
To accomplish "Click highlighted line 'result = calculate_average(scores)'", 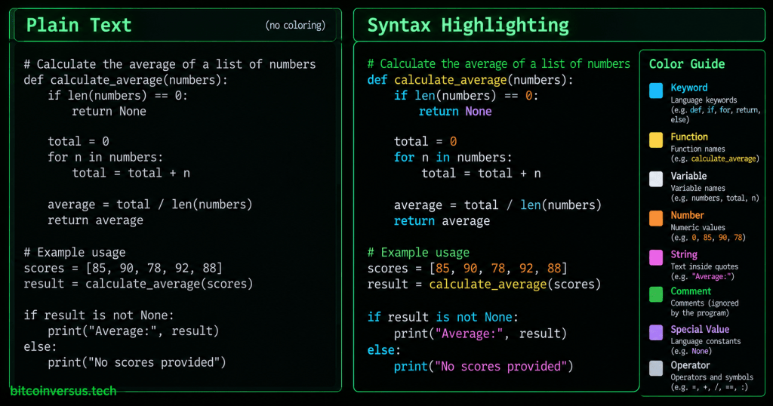I will click(x=484, y=285).
